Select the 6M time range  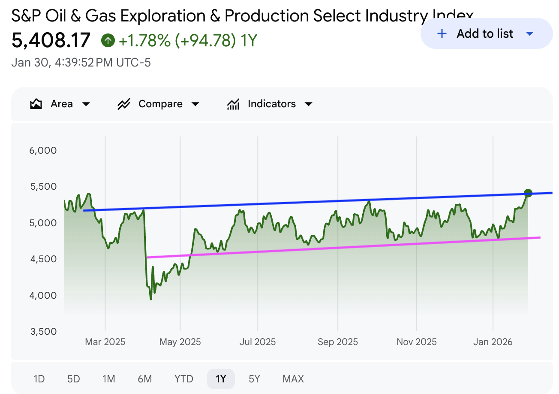(145, 379)
